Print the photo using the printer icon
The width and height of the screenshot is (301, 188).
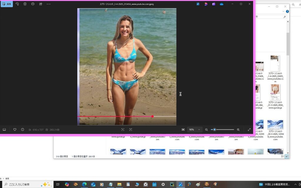pos(33,4)
